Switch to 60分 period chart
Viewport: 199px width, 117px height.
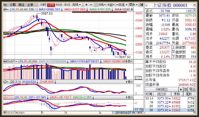coord(59,5)
